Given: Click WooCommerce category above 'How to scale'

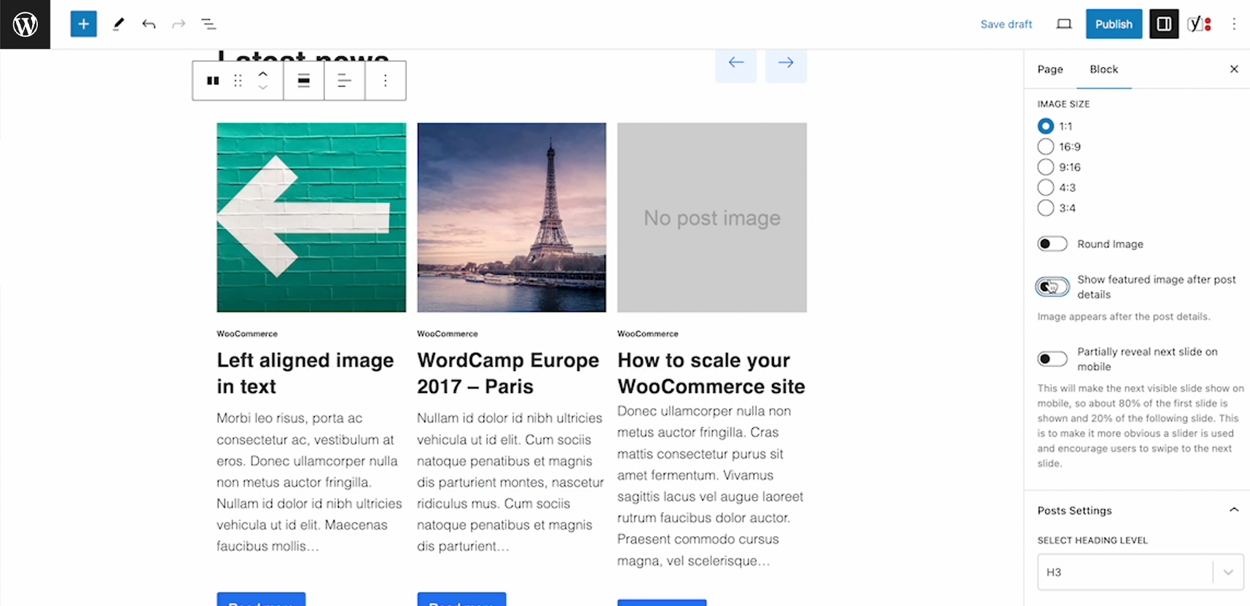Looking at the screenshot, I should pyautogui.click(x=648, y=334).
